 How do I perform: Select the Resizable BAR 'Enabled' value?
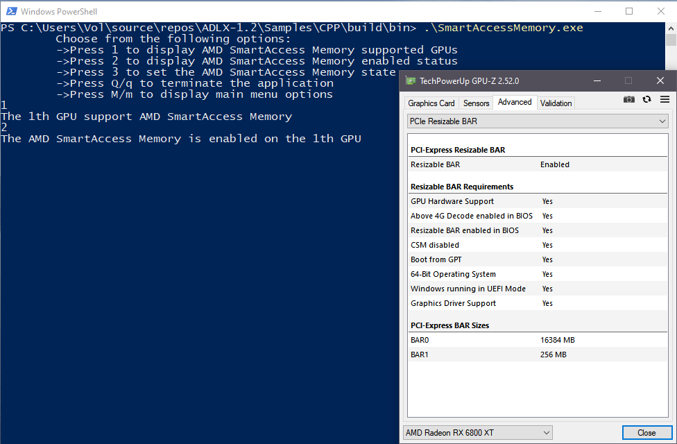coord(554,164)
